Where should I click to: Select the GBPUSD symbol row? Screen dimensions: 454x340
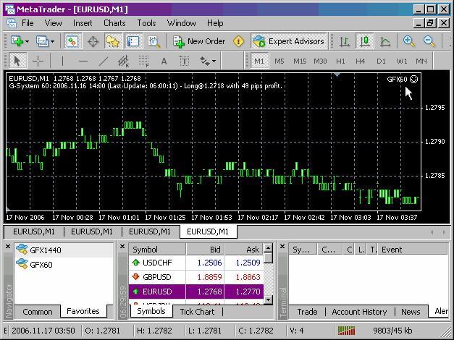196,277
